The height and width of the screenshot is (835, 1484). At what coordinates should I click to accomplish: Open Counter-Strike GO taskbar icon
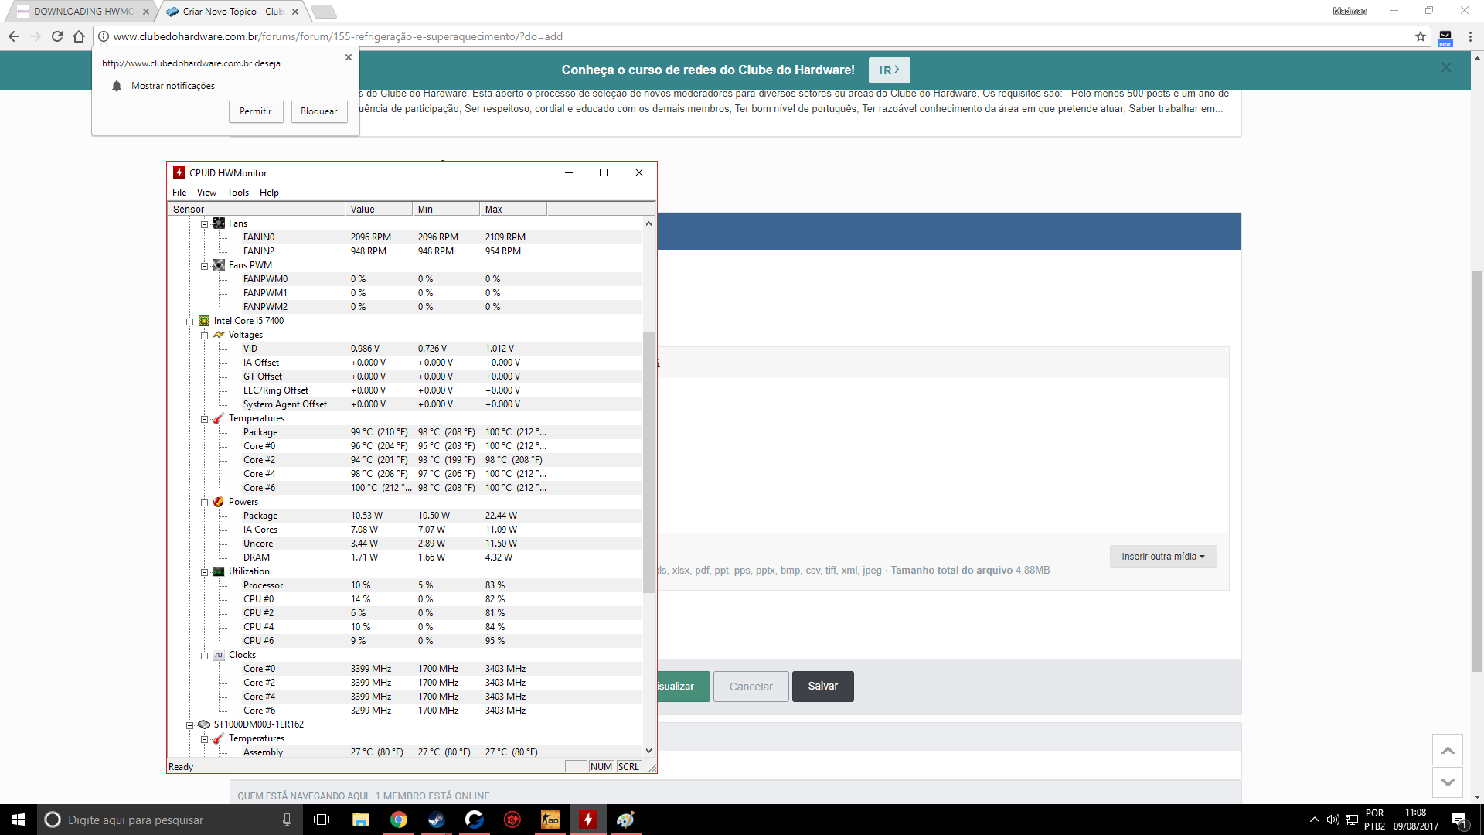550,820
